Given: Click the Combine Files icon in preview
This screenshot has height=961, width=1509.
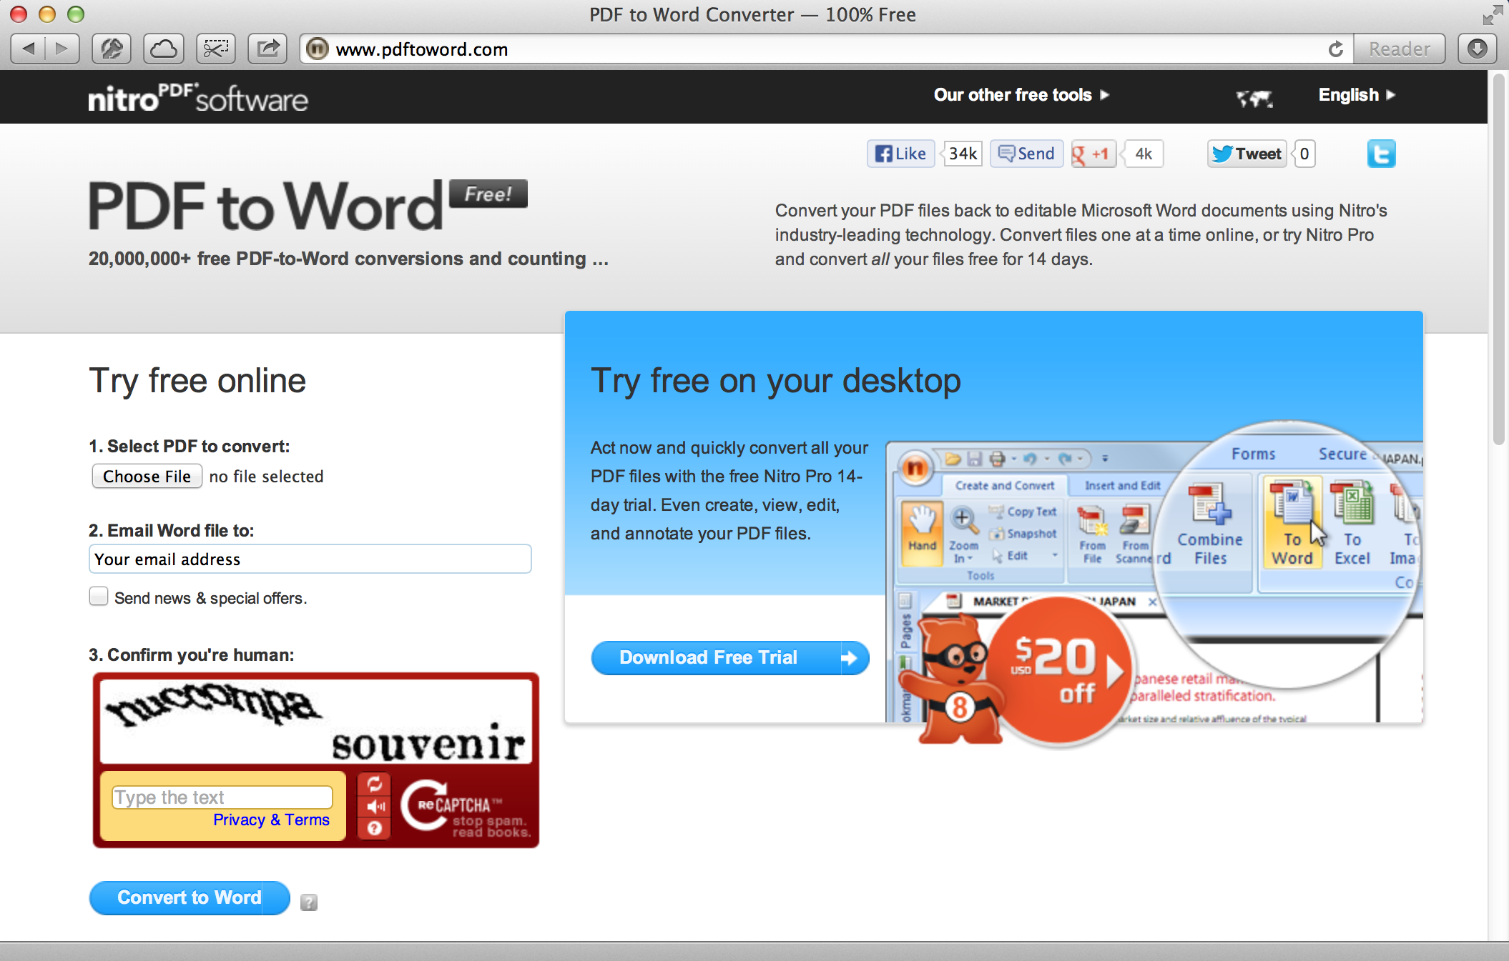Looking at the screenshot, I should [1210, 524].
